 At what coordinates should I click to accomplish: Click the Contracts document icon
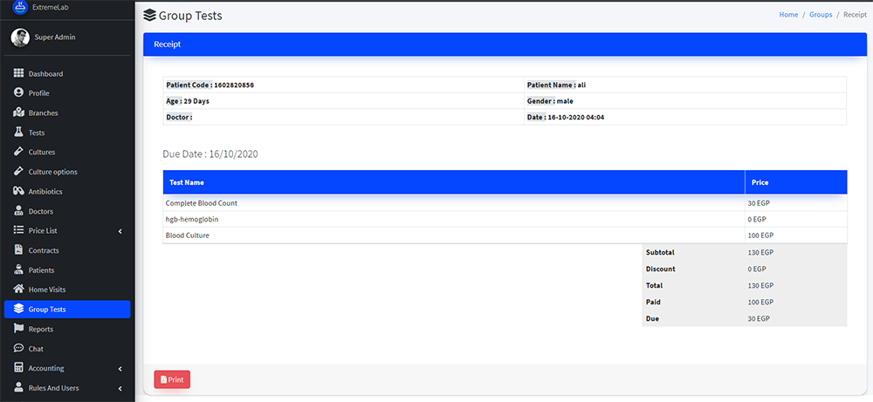tap(18, 250)
